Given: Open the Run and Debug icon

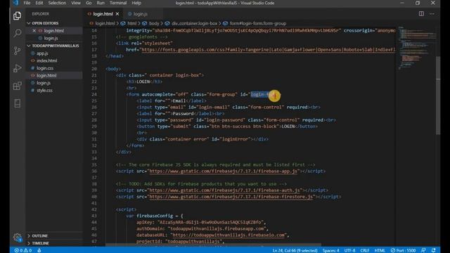Looking at the screenshot, I should (17, 68).
